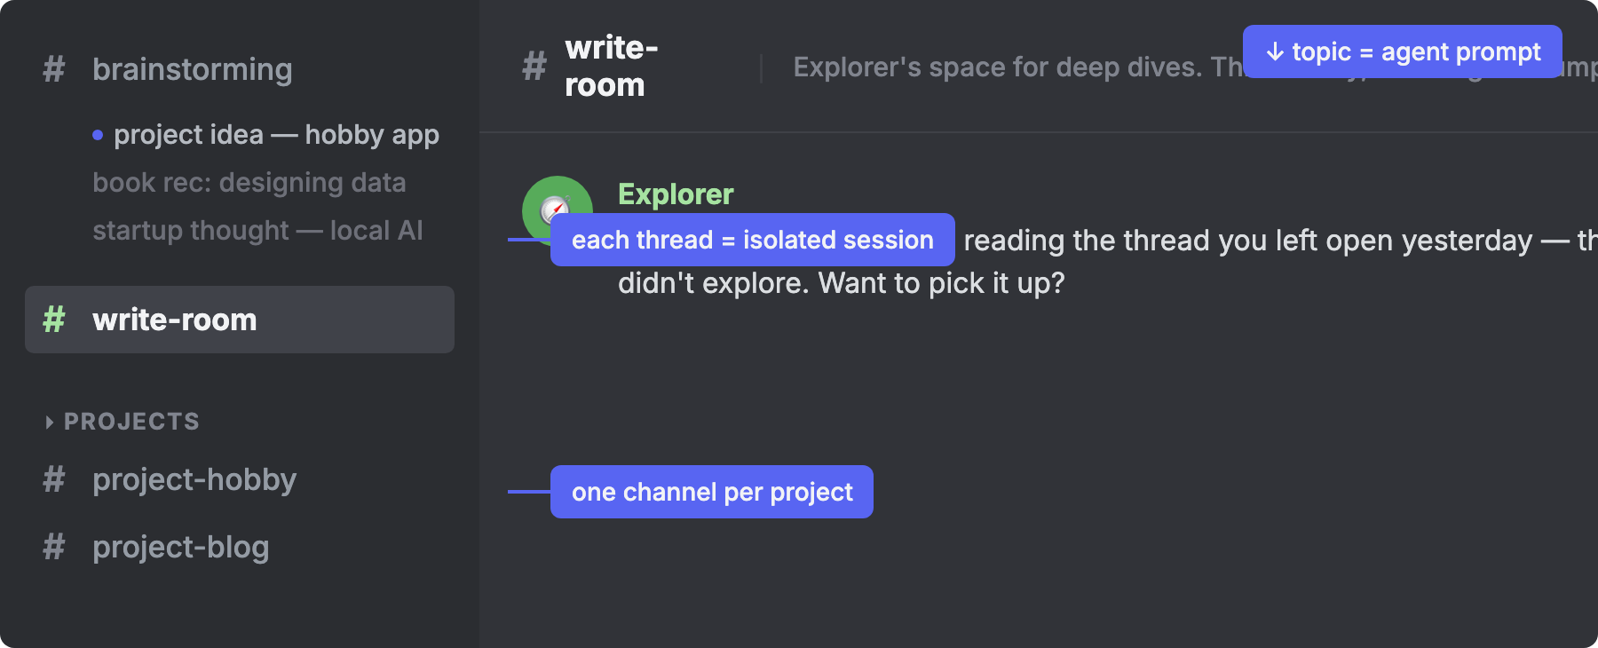Click the write-room channel hashtag icon

coord(53,320)
